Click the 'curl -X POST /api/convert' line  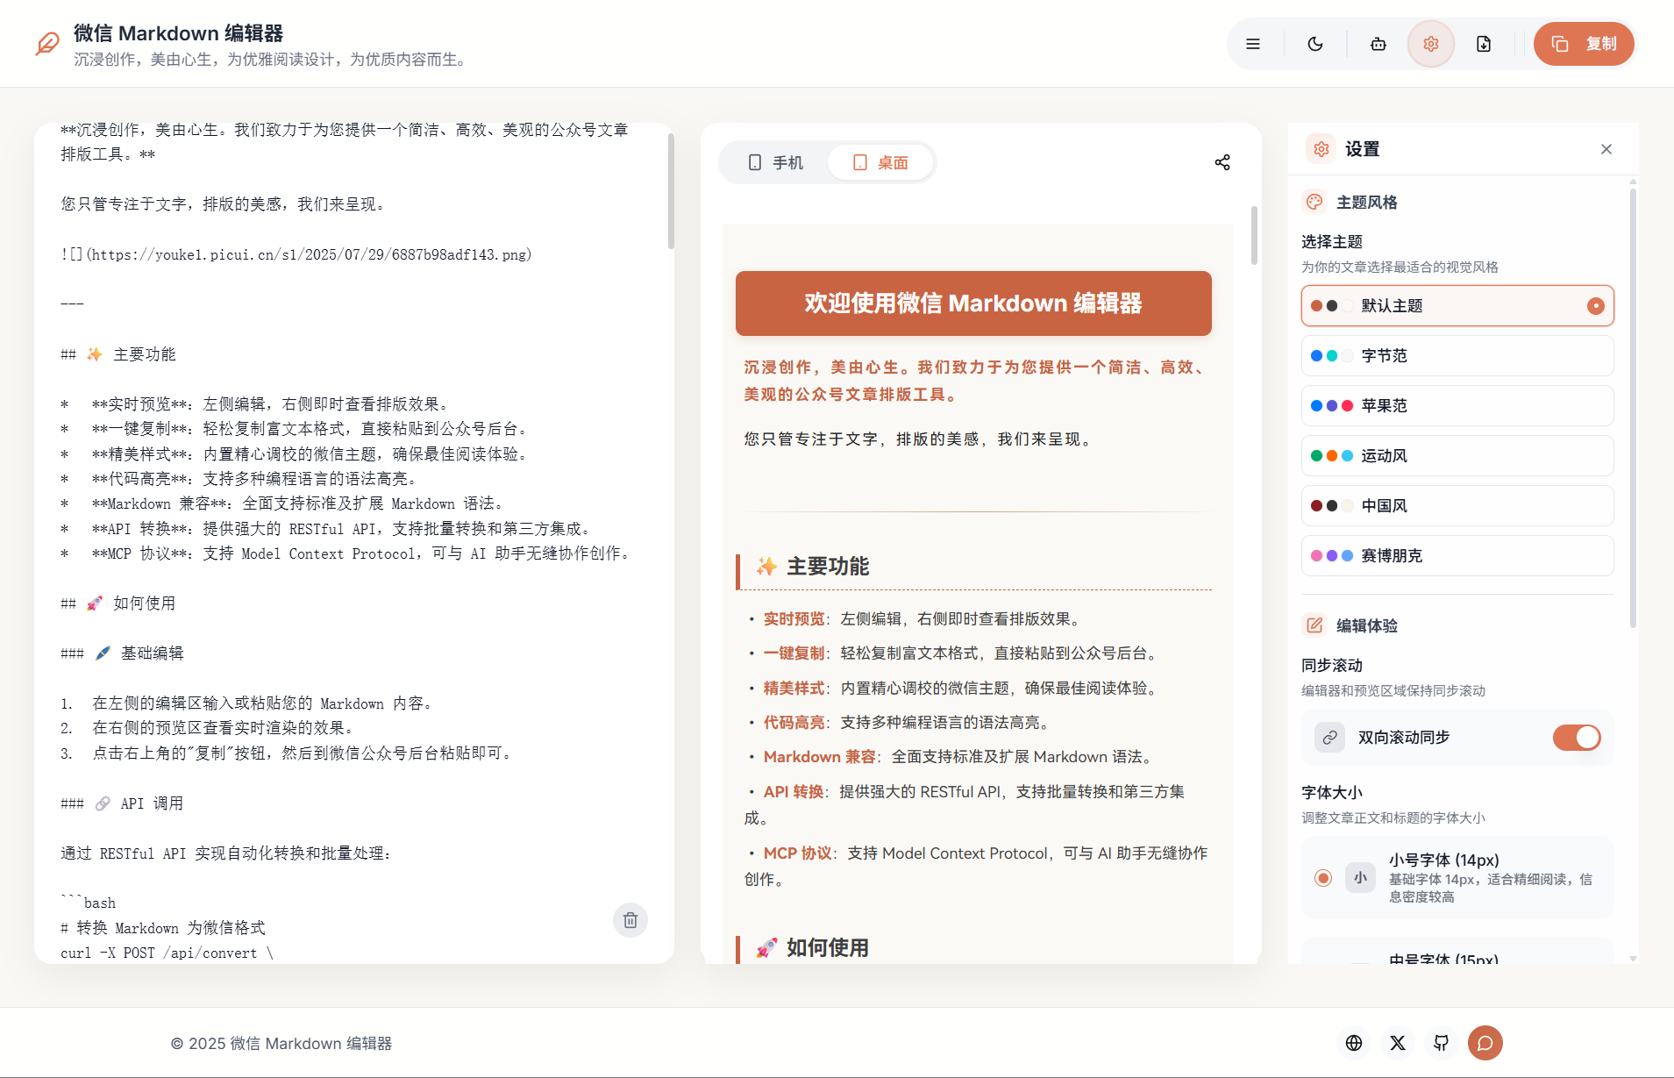[167, 953]
